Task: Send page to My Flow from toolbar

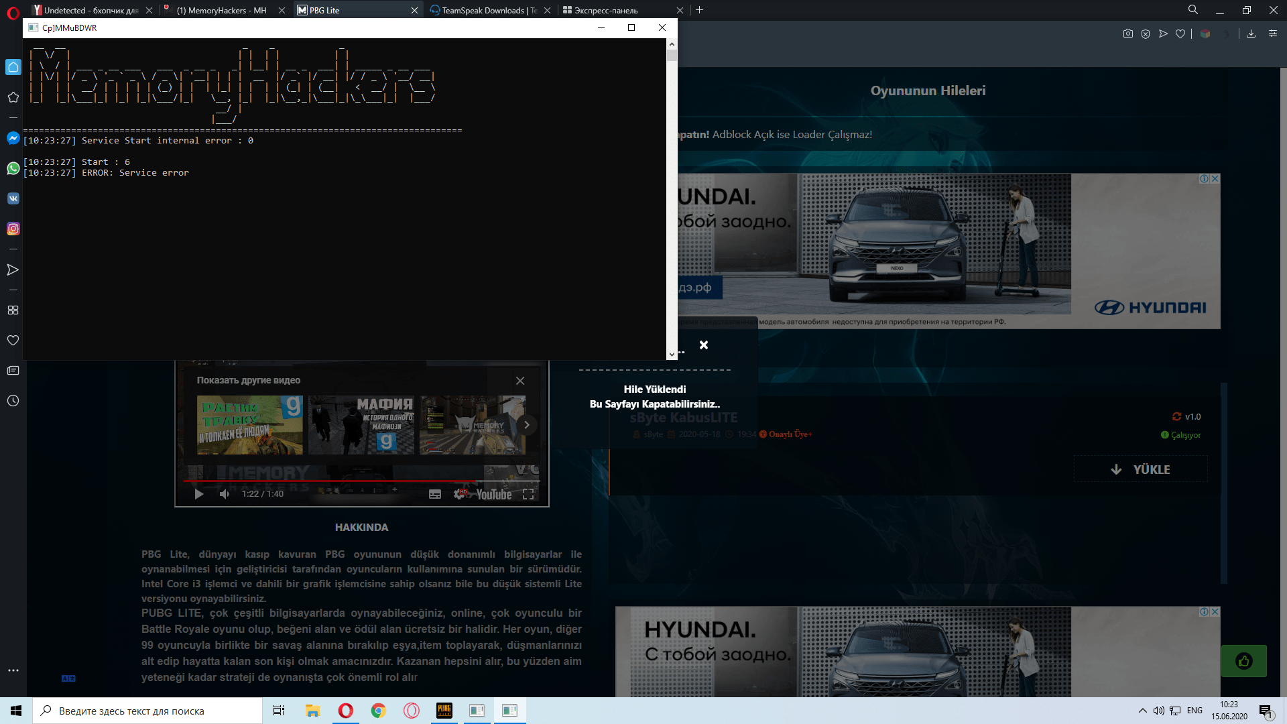Action: [x=1163, y=34]
